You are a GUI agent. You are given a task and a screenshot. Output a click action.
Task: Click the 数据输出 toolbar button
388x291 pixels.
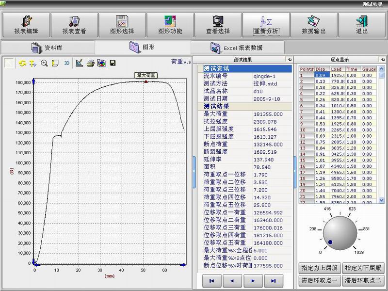(314, 25)
